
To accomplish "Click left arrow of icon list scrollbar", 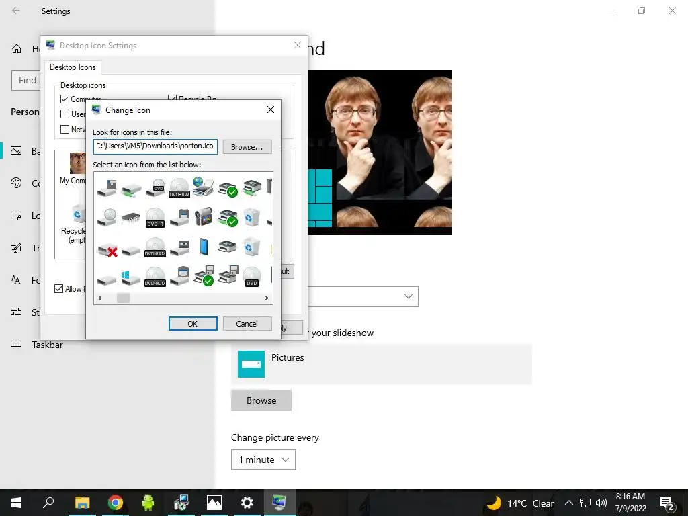I will (101, 298).
